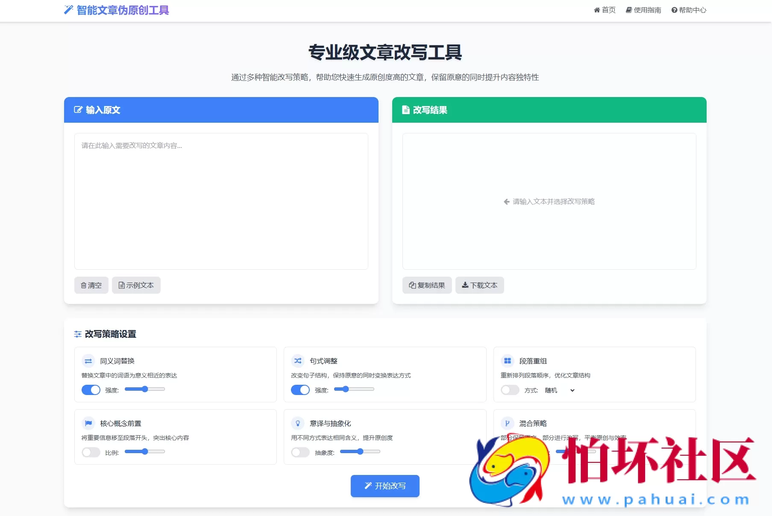Click the 开始改写 button
The image size is (772, 516).
pyautogui.click(x=385, y=486)
